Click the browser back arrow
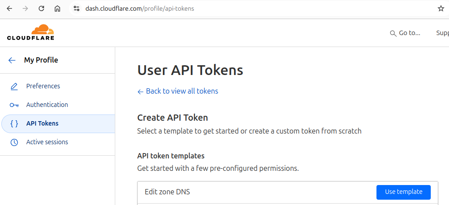Viewport: 449px width, 205px height. click(9, 8)
